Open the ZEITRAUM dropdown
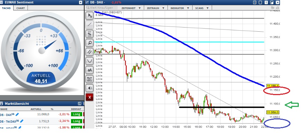This screenshot has width=304, height=133. pos(156,8)
